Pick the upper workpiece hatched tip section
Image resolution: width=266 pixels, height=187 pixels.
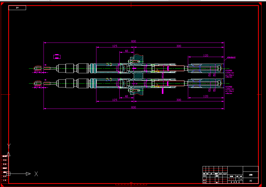pos(37,68)
